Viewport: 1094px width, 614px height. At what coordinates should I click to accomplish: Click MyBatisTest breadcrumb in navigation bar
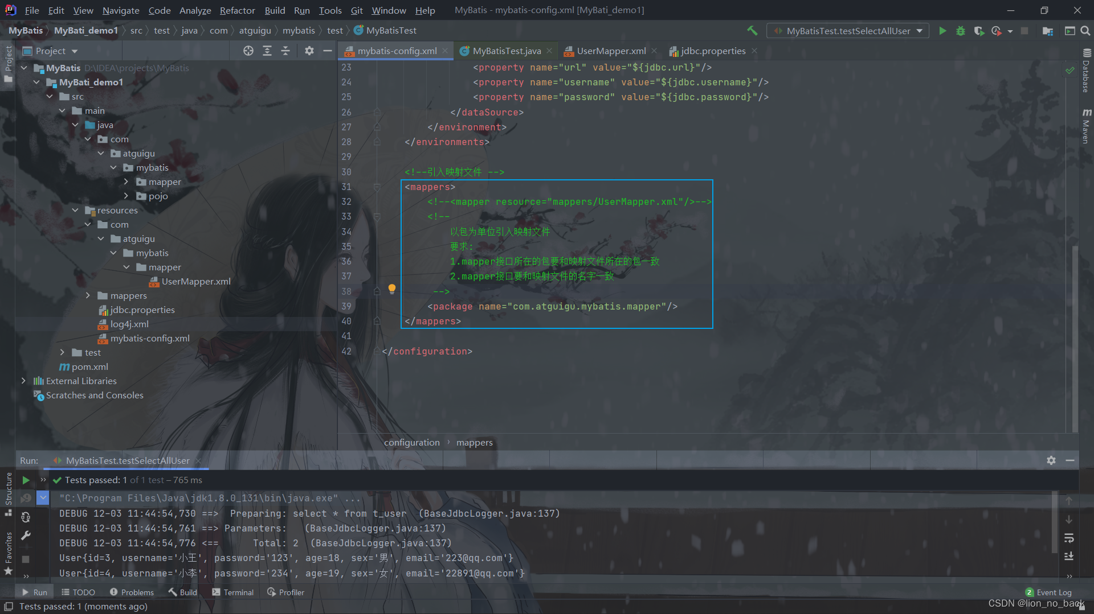(386, 30)
